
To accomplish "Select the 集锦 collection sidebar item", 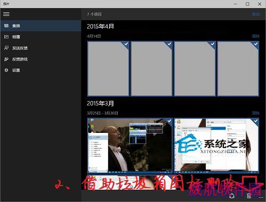I will click(x=40, y=26).
